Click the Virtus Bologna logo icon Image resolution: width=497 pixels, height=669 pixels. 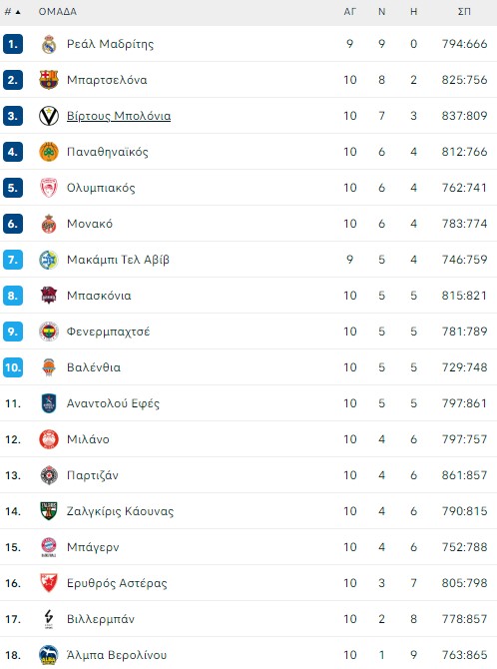[x=49, y=116]
